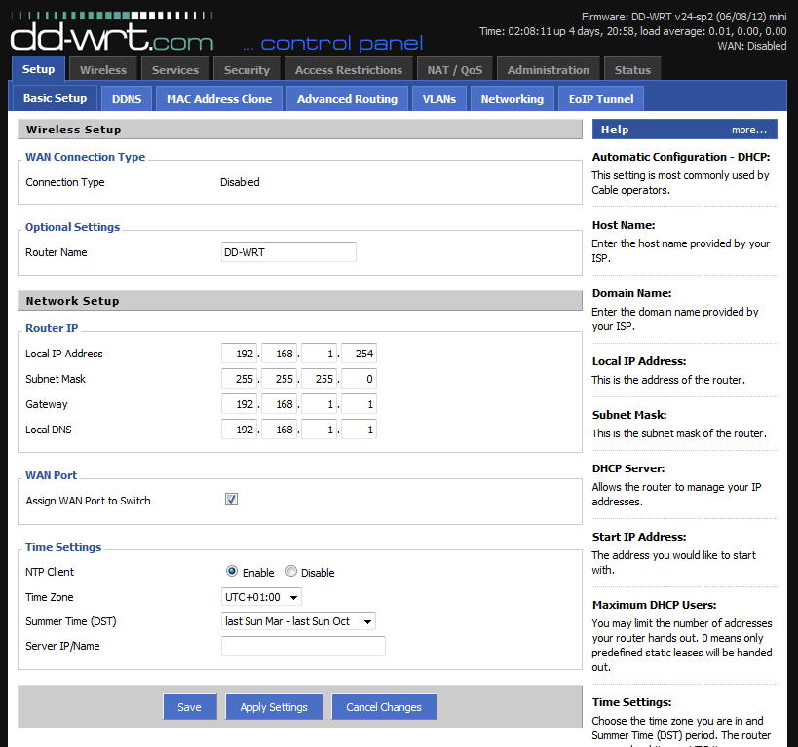Click Subnet Mask last octet field (0)
The width and height of the screenshot is (798, 747).
coord(359,379)
